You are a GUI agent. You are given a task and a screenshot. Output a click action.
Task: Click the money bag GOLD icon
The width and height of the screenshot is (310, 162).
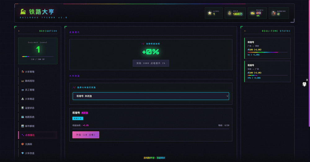tap(229, 13)
